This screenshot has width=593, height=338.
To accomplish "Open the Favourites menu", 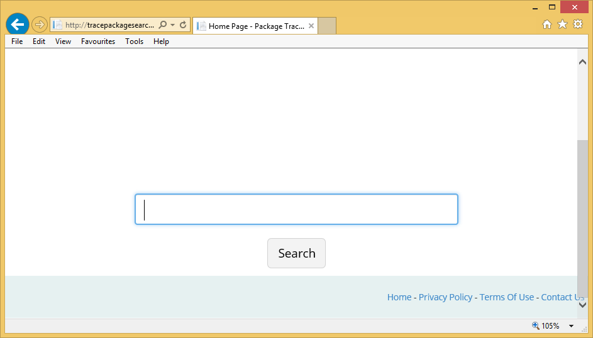I will point(98,41).
